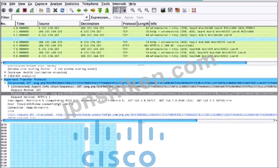Viewport: 279px width, 168px height.
Task: Click the packet details horizontal scrollbar
Action: pos(100,120)
